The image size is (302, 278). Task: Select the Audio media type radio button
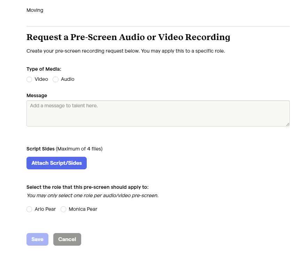(x=55, y=79)
